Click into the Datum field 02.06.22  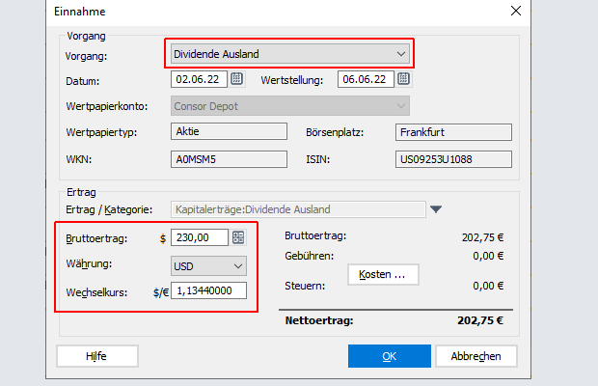(199, 79)
